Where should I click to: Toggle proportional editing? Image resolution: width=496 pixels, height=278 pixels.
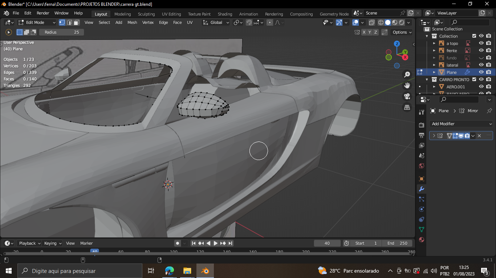tap(270, 22)
